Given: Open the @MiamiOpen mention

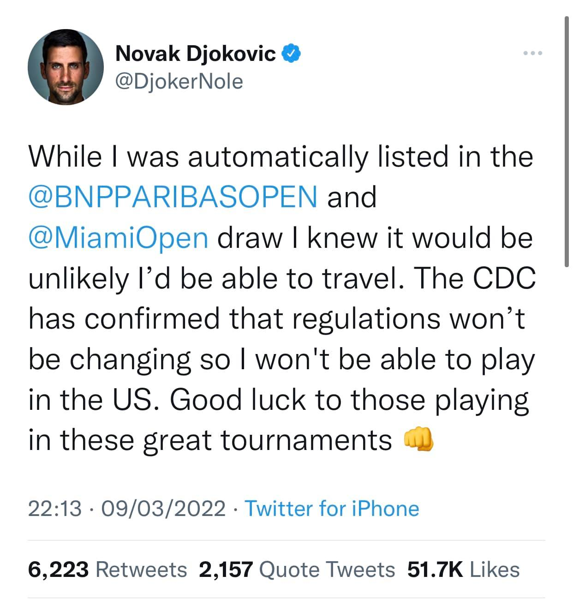Looking at the screenshot, I should pyautogui.click(x=119, y=238).
